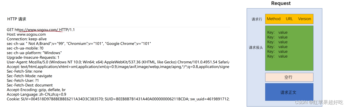The height and width of the screenshot is (107, 347).
Task: Click the "请求报头" label in the diagram
Action: point(256,47)
